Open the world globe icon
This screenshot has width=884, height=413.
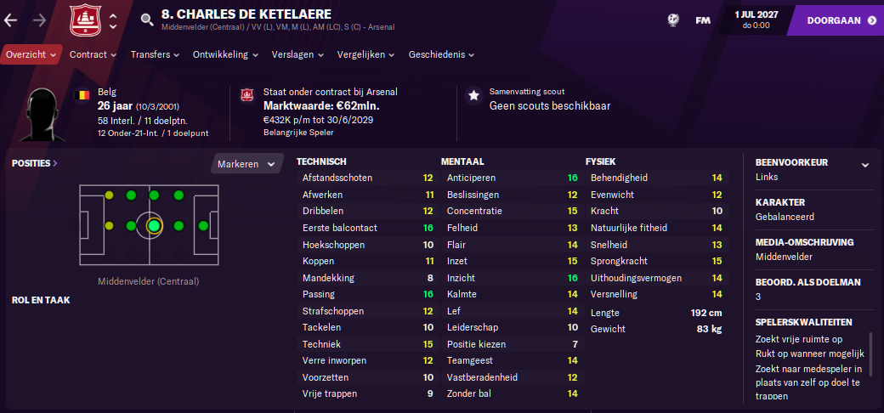(x=672, y=20)
